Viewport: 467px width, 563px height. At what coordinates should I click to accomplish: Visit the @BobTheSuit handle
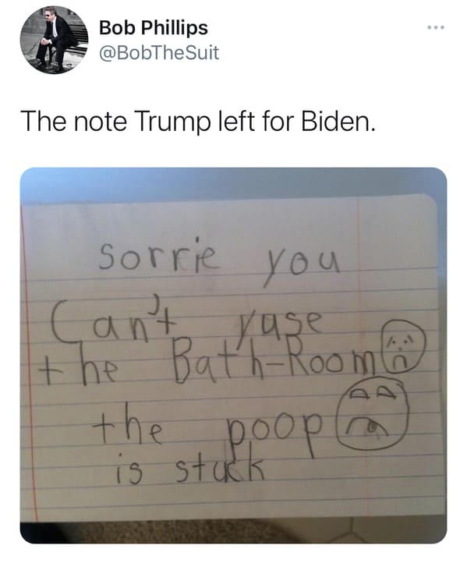tap(158, 53)
